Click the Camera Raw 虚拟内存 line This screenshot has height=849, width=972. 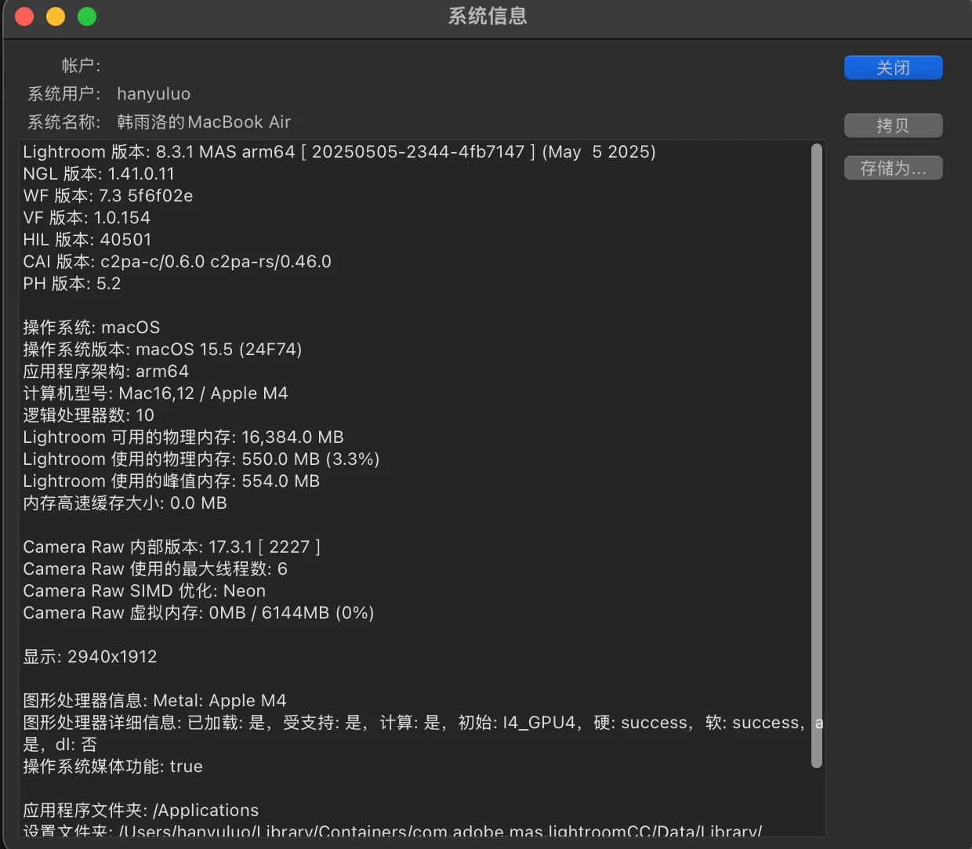point(198,613)
